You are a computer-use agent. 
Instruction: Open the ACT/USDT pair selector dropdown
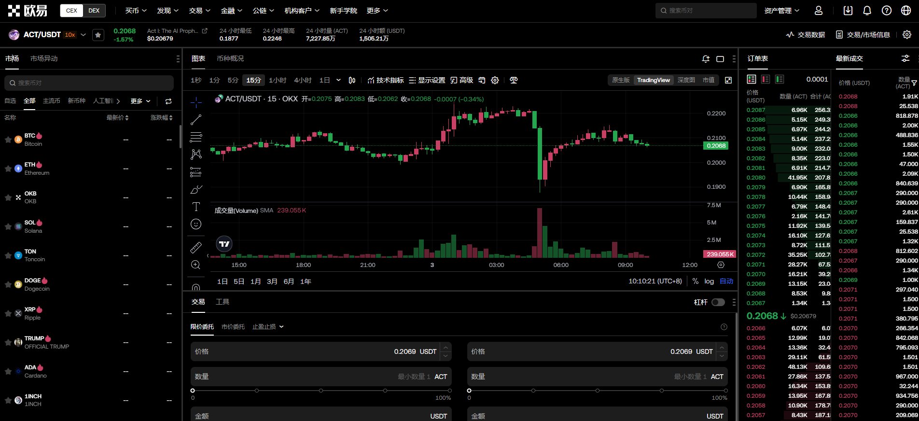(x=83, y=35)
